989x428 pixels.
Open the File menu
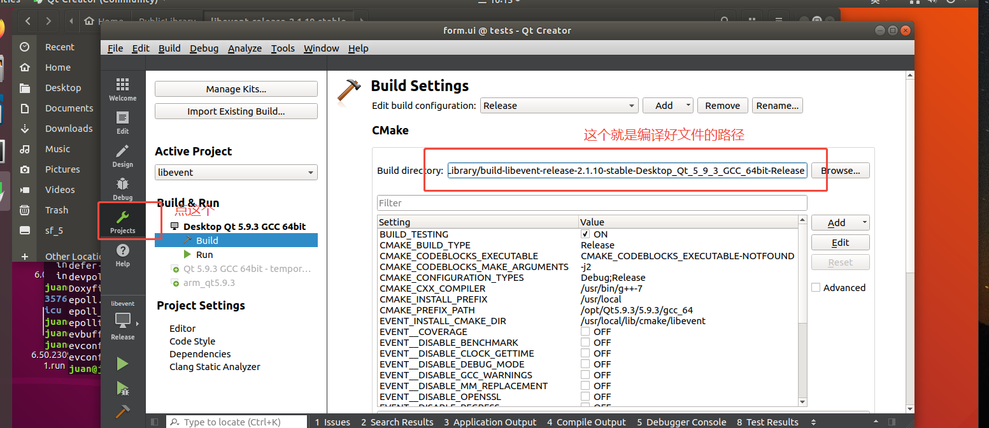115,48
